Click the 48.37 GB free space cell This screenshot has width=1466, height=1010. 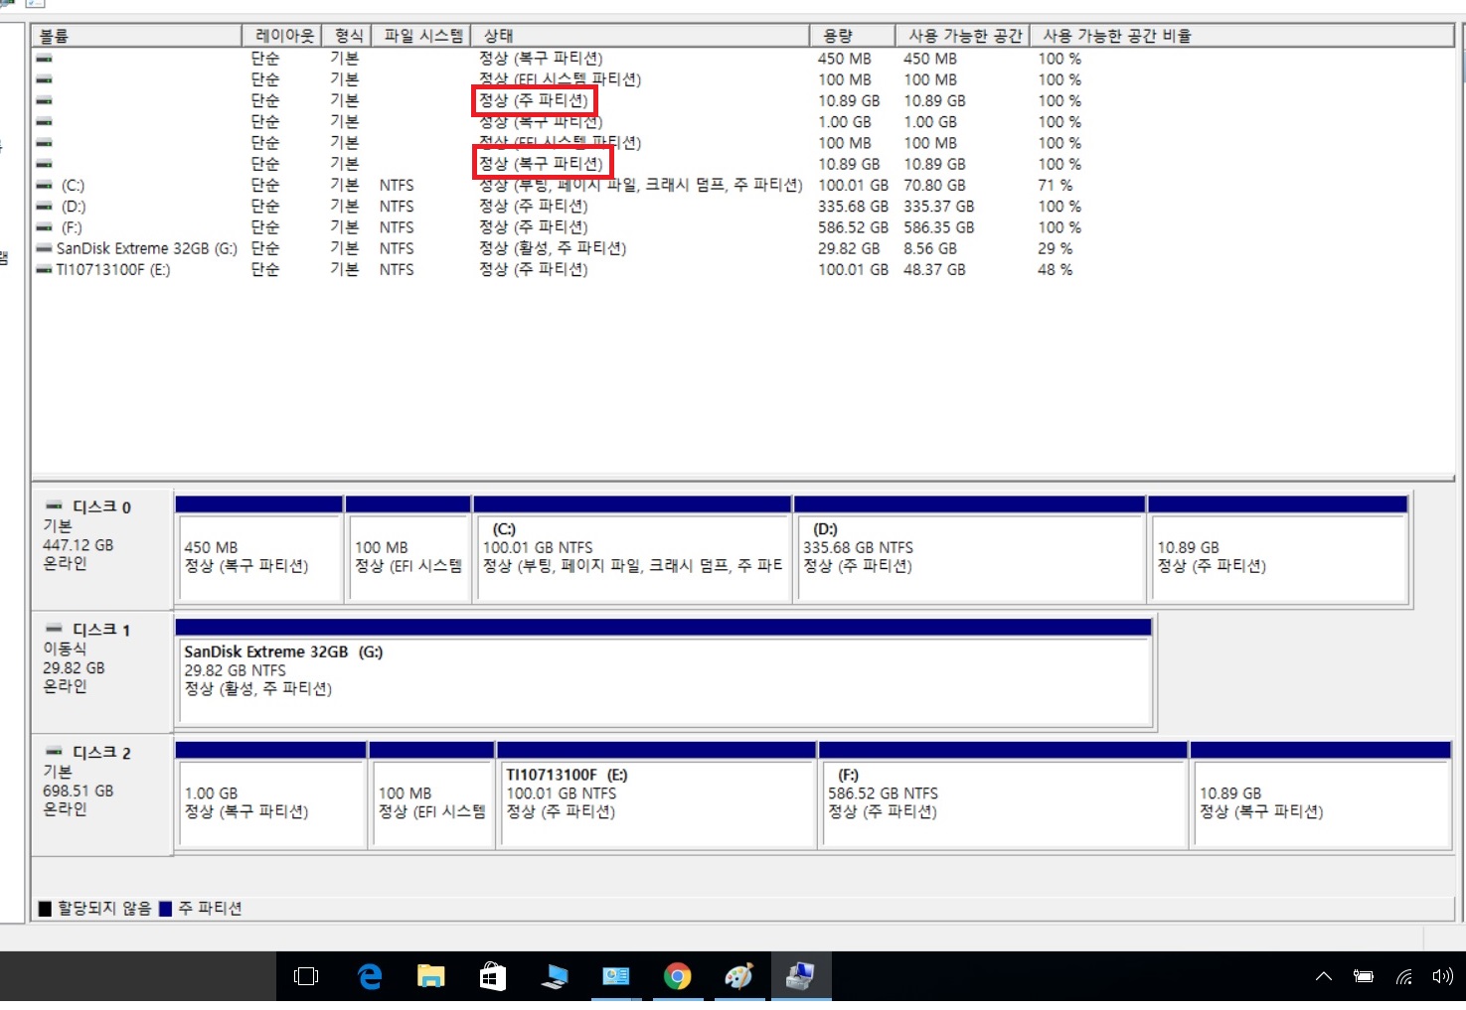pos(934,269)
